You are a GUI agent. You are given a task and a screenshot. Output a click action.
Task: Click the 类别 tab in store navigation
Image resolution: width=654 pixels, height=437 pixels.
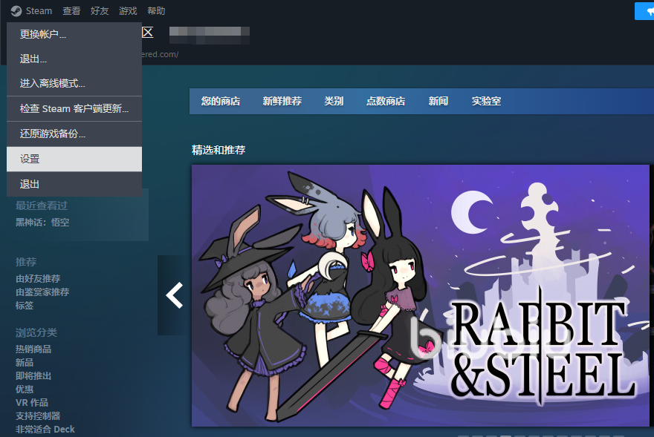334,102
